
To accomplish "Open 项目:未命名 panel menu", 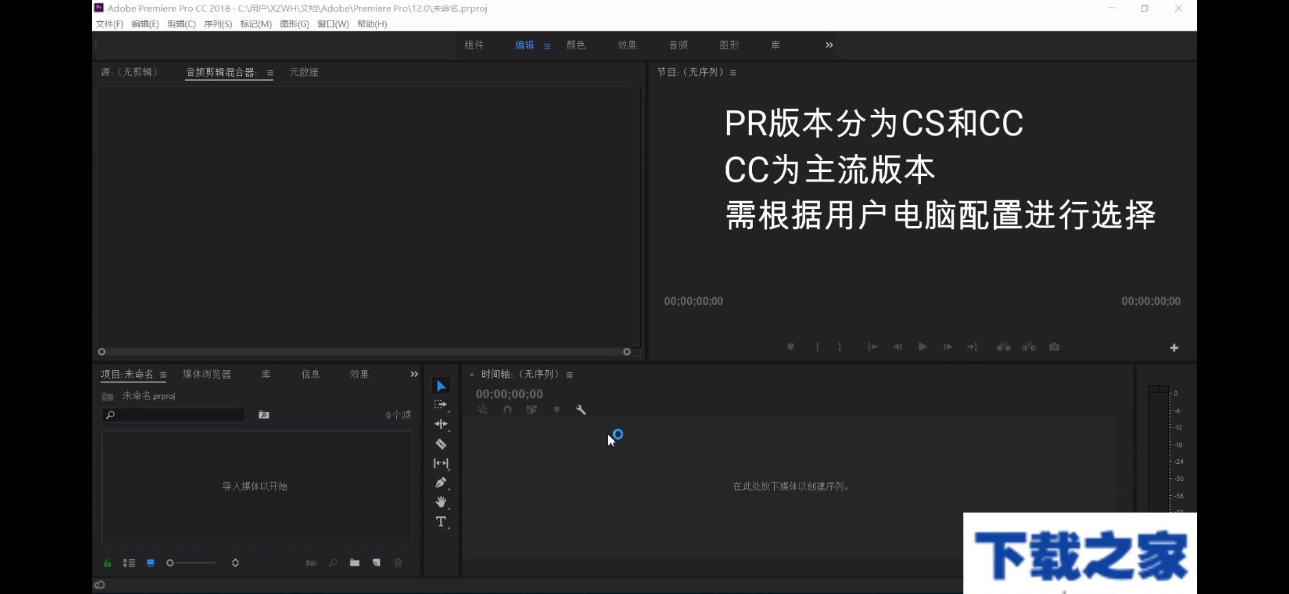I will point(163,375).
